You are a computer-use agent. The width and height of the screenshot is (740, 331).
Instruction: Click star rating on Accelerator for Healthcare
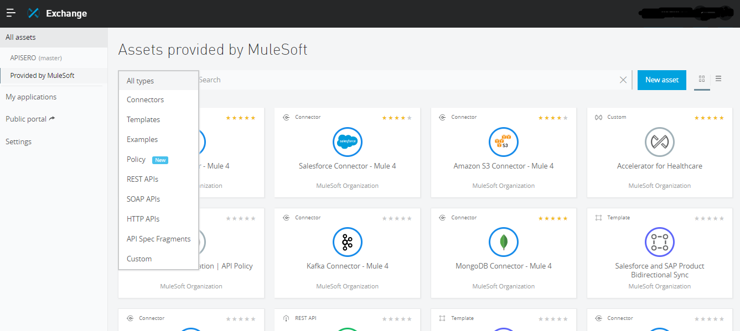pos(709,118)
